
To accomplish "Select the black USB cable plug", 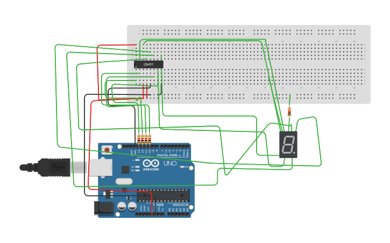I will click(45, 167).
